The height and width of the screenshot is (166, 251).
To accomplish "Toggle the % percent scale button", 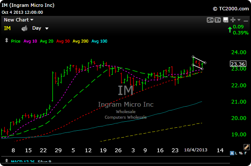I will pyautogui.click(x=241, y=153).
